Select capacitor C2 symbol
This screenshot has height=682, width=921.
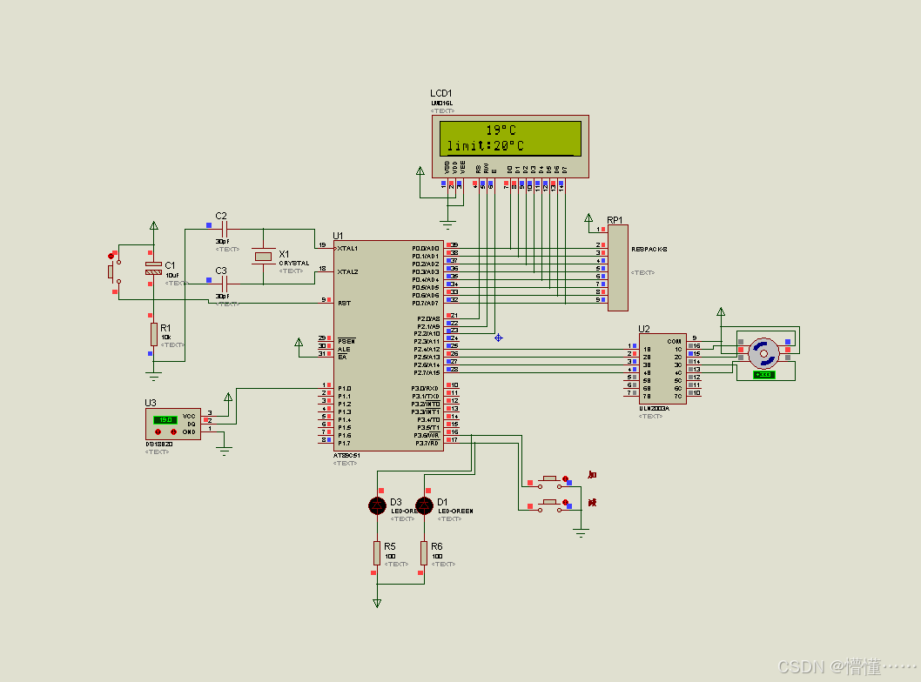pos(224,229)
